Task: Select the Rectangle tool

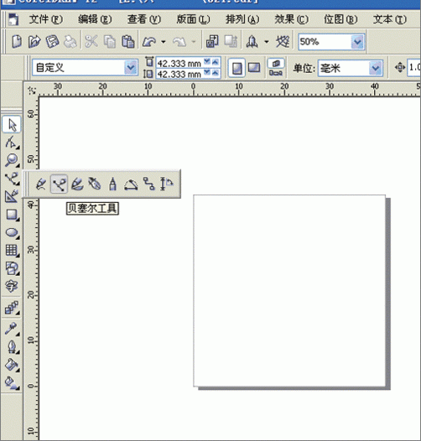Action: pos(12,215)
